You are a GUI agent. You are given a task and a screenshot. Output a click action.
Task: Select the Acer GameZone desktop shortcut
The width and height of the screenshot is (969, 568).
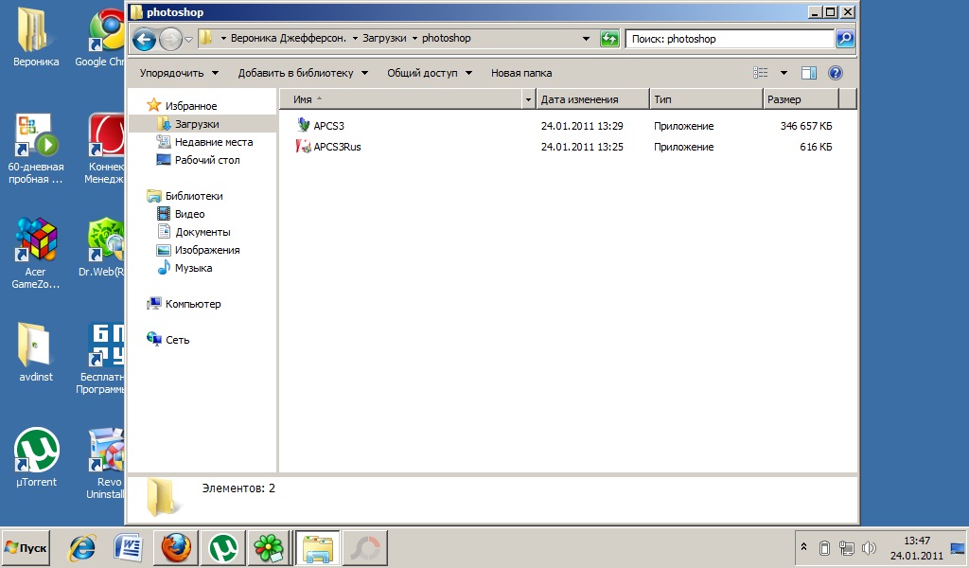click(36, 254)
